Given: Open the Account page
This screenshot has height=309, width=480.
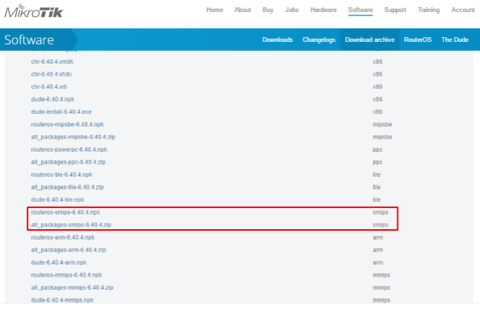Looking at the screenshot, I should [x=463, y=10].
